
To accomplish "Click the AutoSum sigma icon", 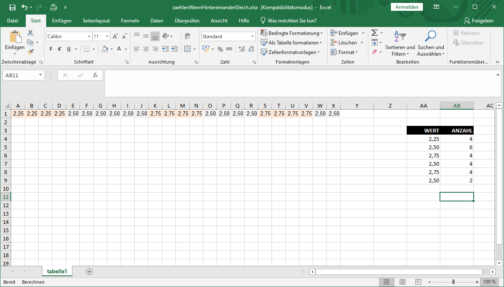I will 374,33.
